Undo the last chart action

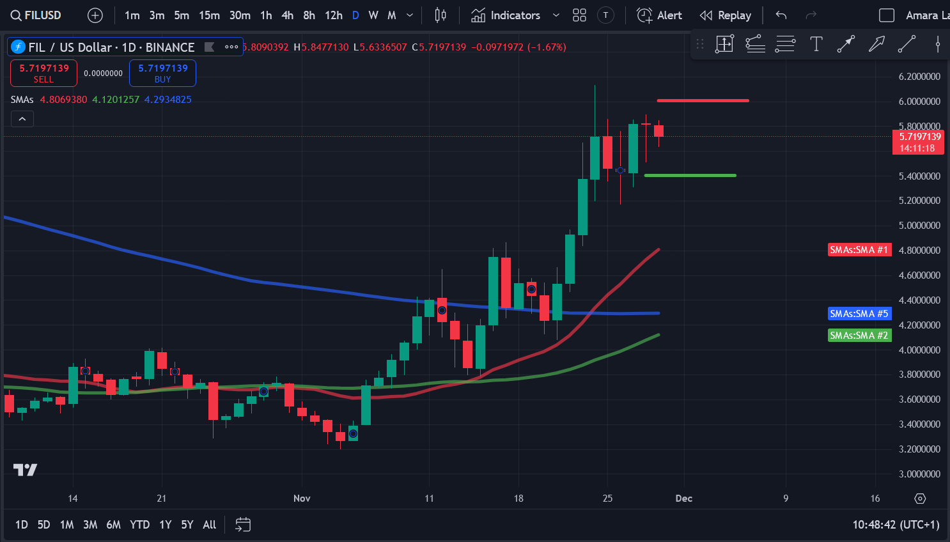[781, 15]
